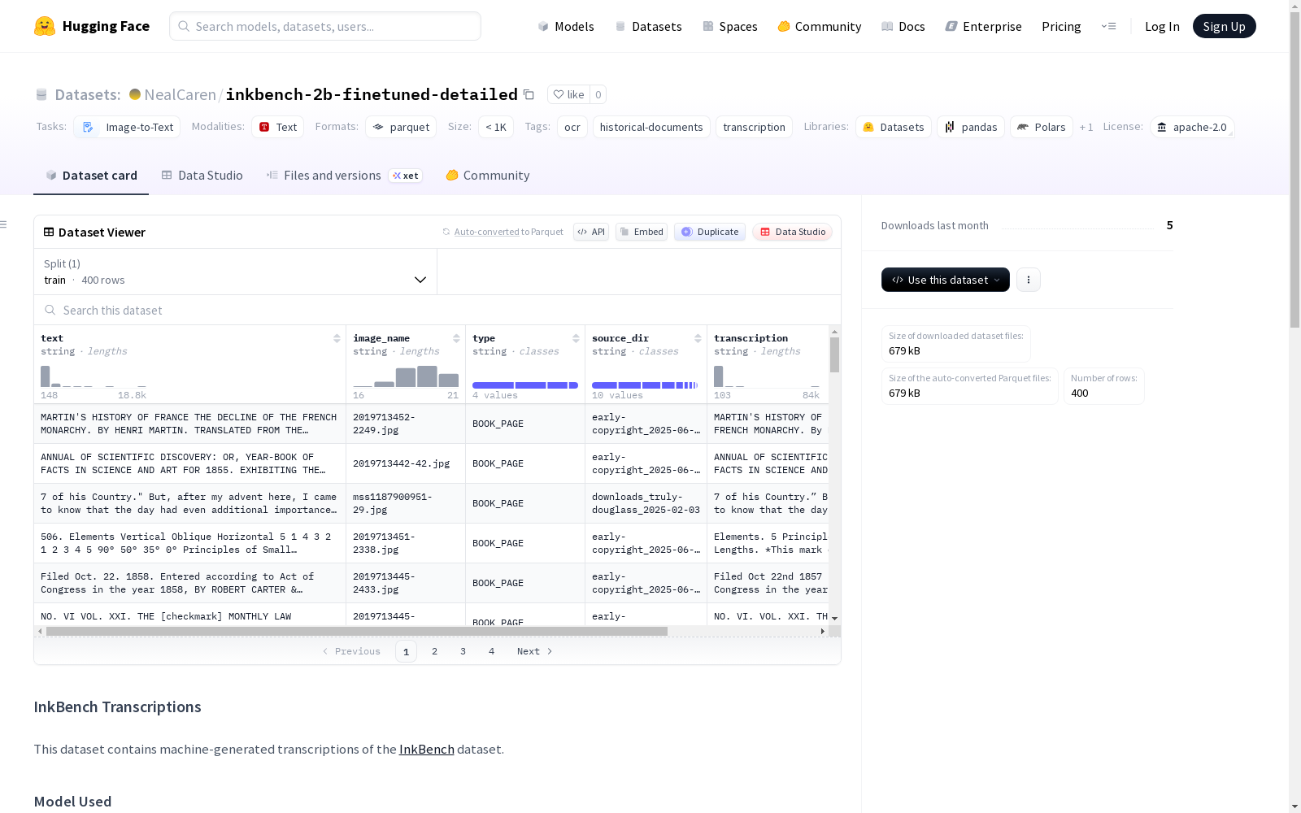Click the type classes distribution bar
Viewport: 1301px width, 813px height.
click(525, 385)
